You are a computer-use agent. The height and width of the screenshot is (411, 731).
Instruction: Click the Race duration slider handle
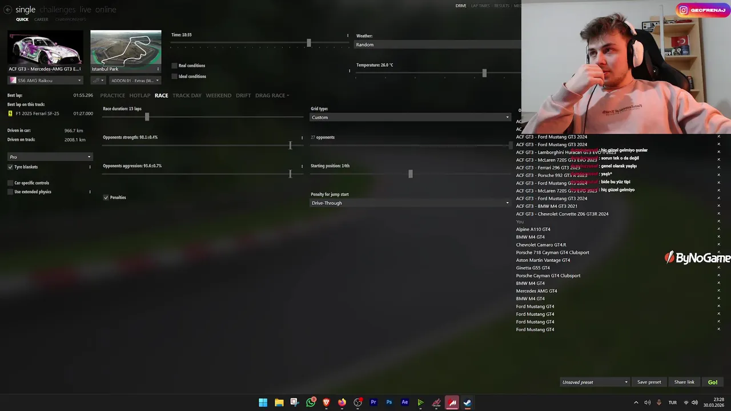pyautogui.click(x=147, y=117)
